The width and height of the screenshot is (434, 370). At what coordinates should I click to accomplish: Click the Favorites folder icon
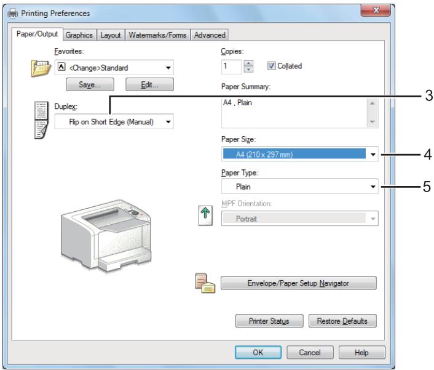click(41, 68)
